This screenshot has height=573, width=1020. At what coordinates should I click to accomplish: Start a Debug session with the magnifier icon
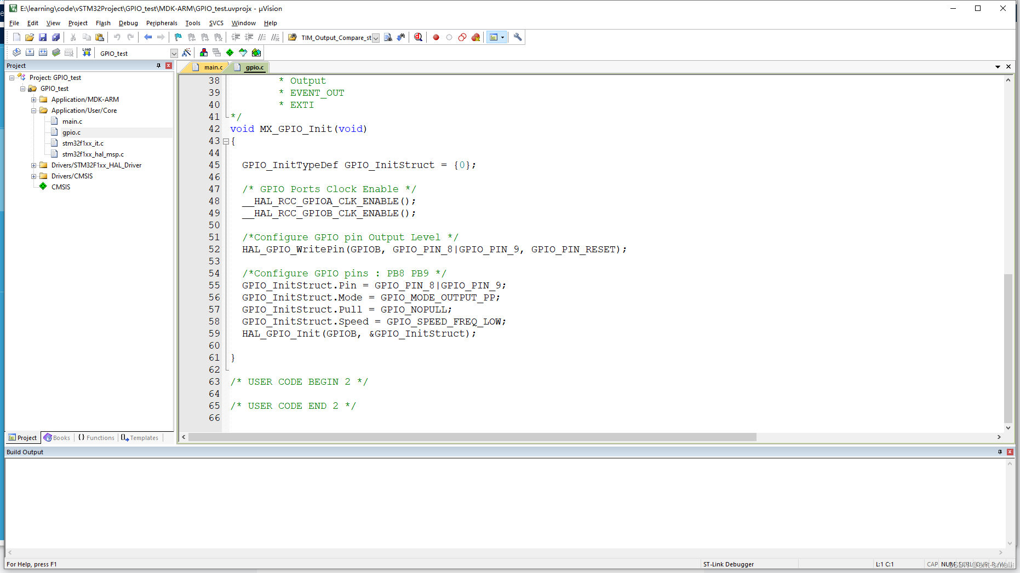pyautogui.click(x=418, y=37)
